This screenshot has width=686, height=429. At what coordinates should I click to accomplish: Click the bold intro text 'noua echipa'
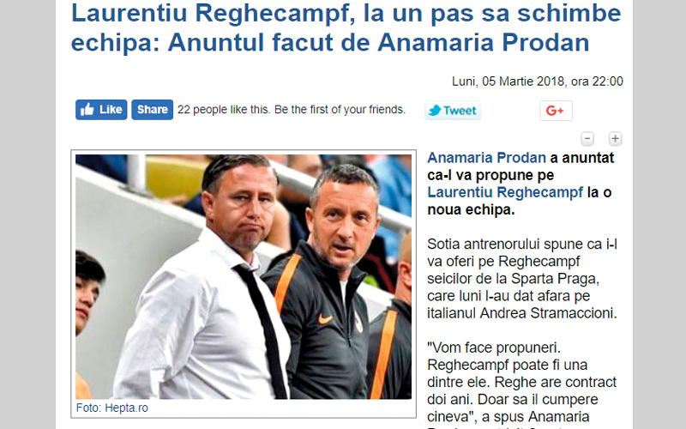471,209
